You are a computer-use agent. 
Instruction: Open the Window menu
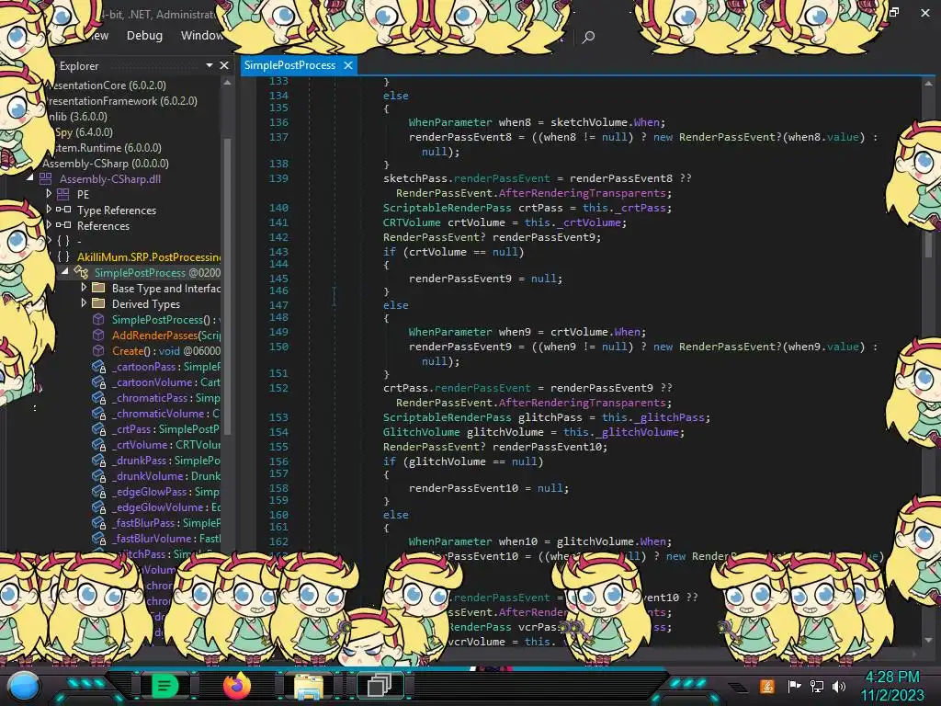tap(201, 36)
